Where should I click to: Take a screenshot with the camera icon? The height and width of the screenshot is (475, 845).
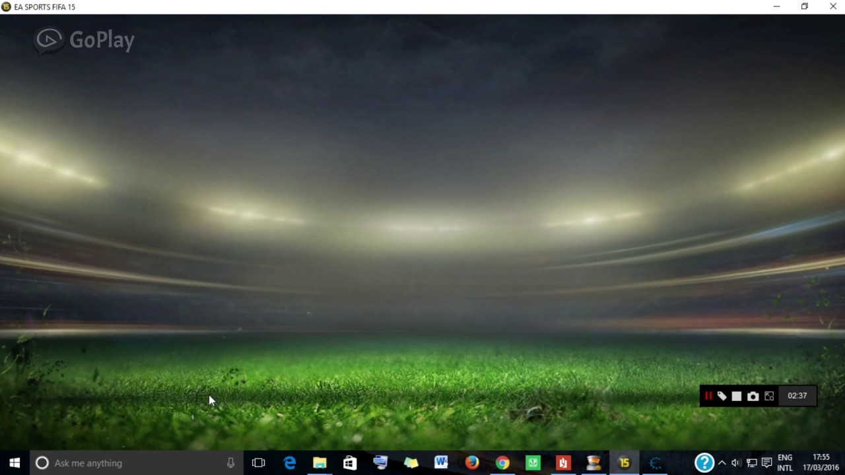pos(753,396)
